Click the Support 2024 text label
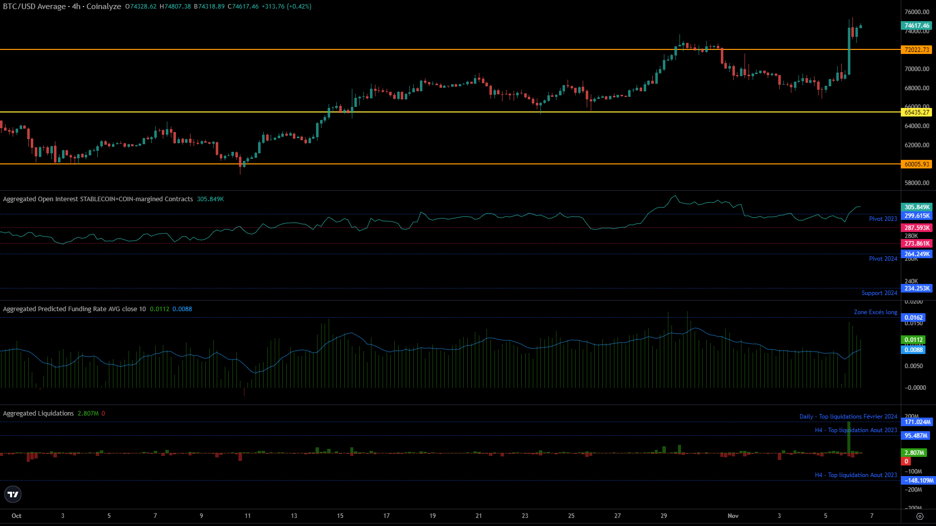The height and width of the screenshot is (526, 936). click(x=880, y=293)
